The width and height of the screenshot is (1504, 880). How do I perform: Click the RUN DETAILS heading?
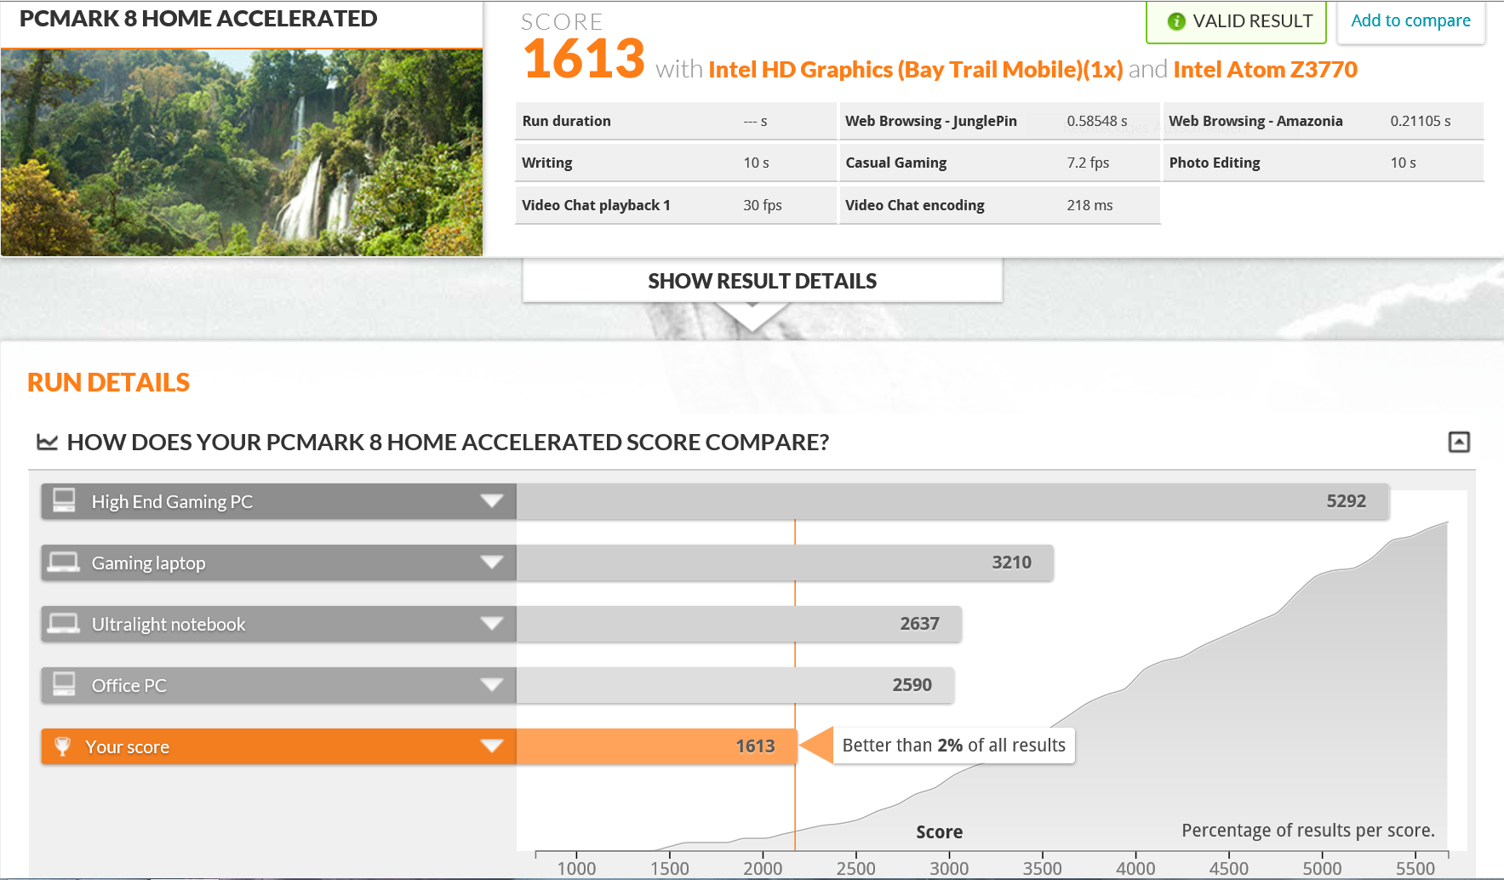(108, 382)
